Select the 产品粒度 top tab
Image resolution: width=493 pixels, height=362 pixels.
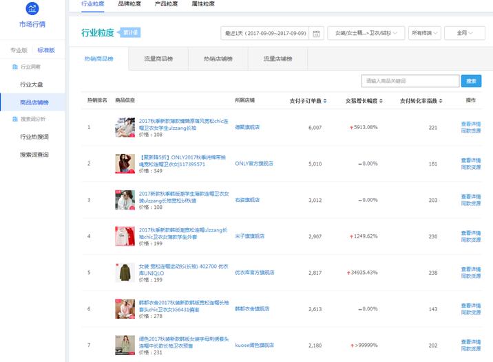click(167, 3)
